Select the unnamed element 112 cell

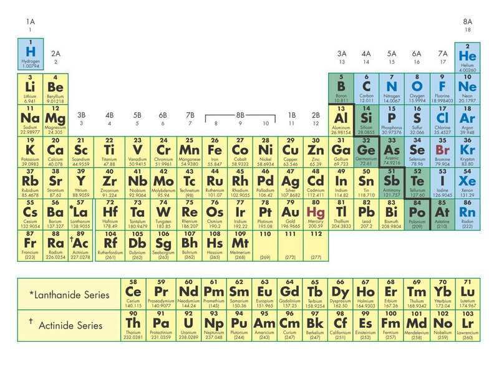[x=316, y=246]
